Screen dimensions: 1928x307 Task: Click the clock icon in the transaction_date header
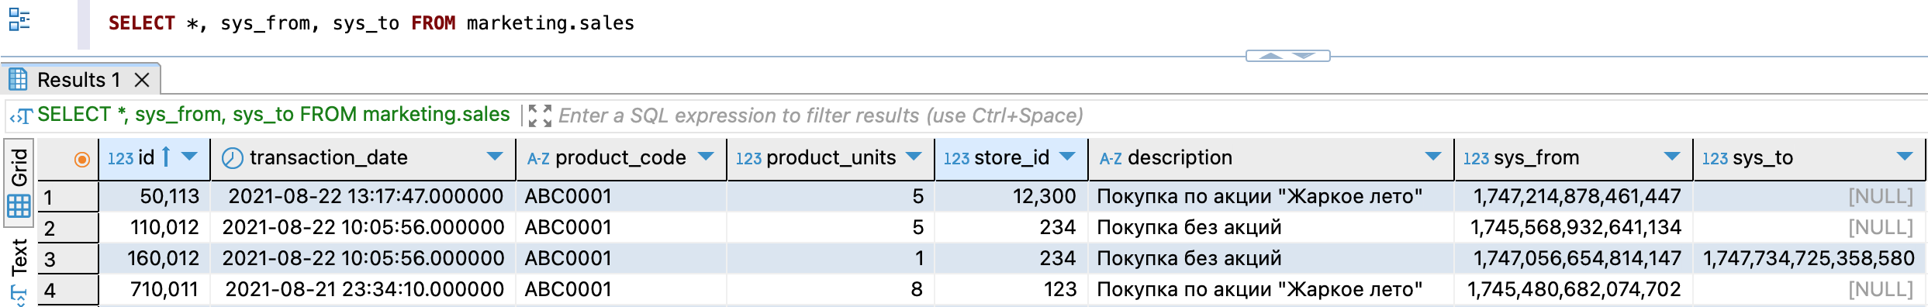(x=233, y=158)
